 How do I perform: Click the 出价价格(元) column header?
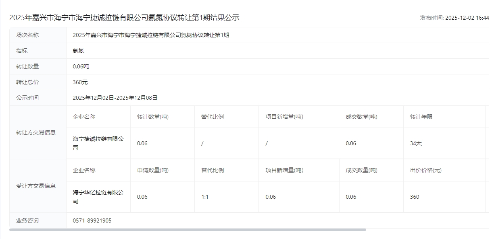pos(425,170)
